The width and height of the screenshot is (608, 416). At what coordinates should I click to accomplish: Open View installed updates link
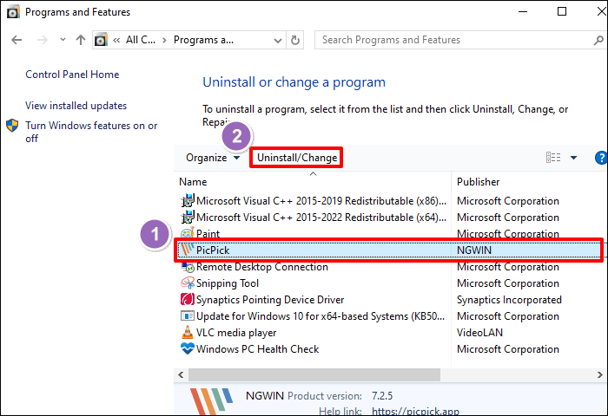[x=76, y=106]
